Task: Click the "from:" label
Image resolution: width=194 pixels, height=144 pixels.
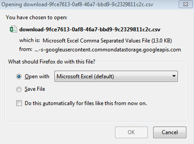Action: tap(26, 49)
